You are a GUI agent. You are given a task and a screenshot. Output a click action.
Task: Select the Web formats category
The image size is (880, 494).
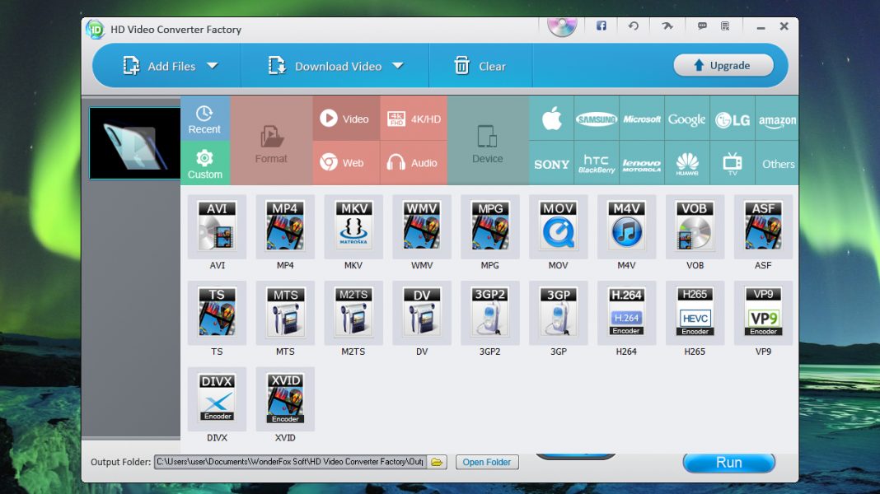click(x=345, y=162)
